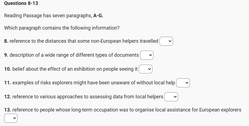249x126 pixels.
Task: Click the bold question number "10."
Action: coord(8,69)
